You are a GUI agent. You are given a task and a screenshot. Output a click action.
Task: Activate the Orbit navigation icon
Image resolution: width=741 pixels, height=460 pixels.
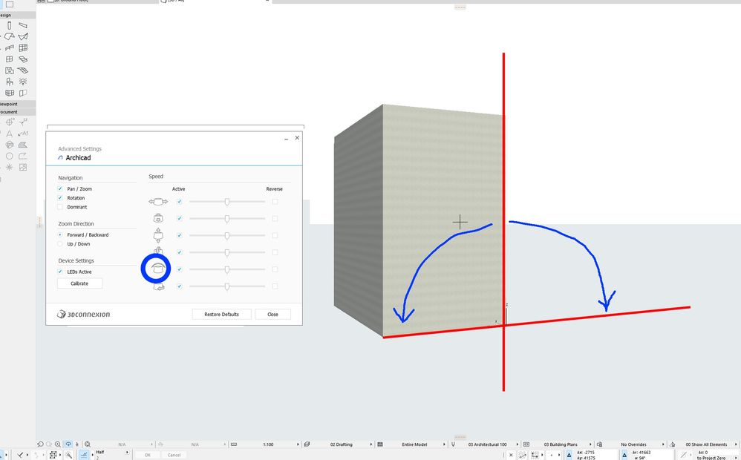pyautogui.click(x=68, y=444)
